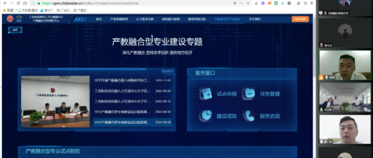Select the bottom man's participant video tile
The image size is (373, 158).
point(345,129)
